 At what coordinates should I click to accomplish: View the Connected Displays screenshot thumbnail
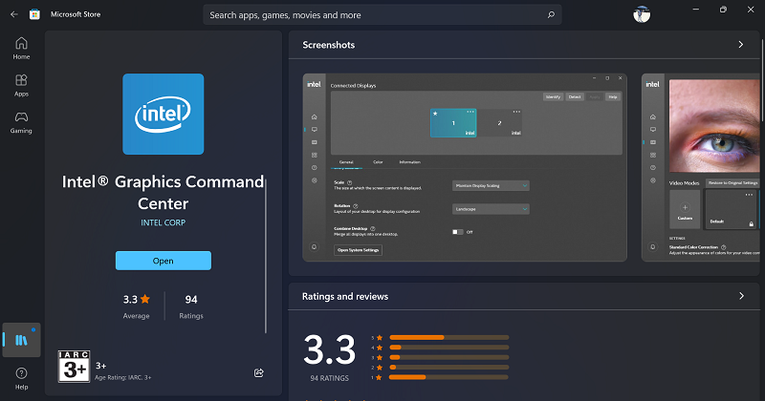(x=465, y=168)
